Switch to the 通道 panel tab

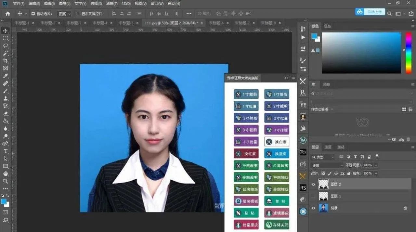click(328, 147)
